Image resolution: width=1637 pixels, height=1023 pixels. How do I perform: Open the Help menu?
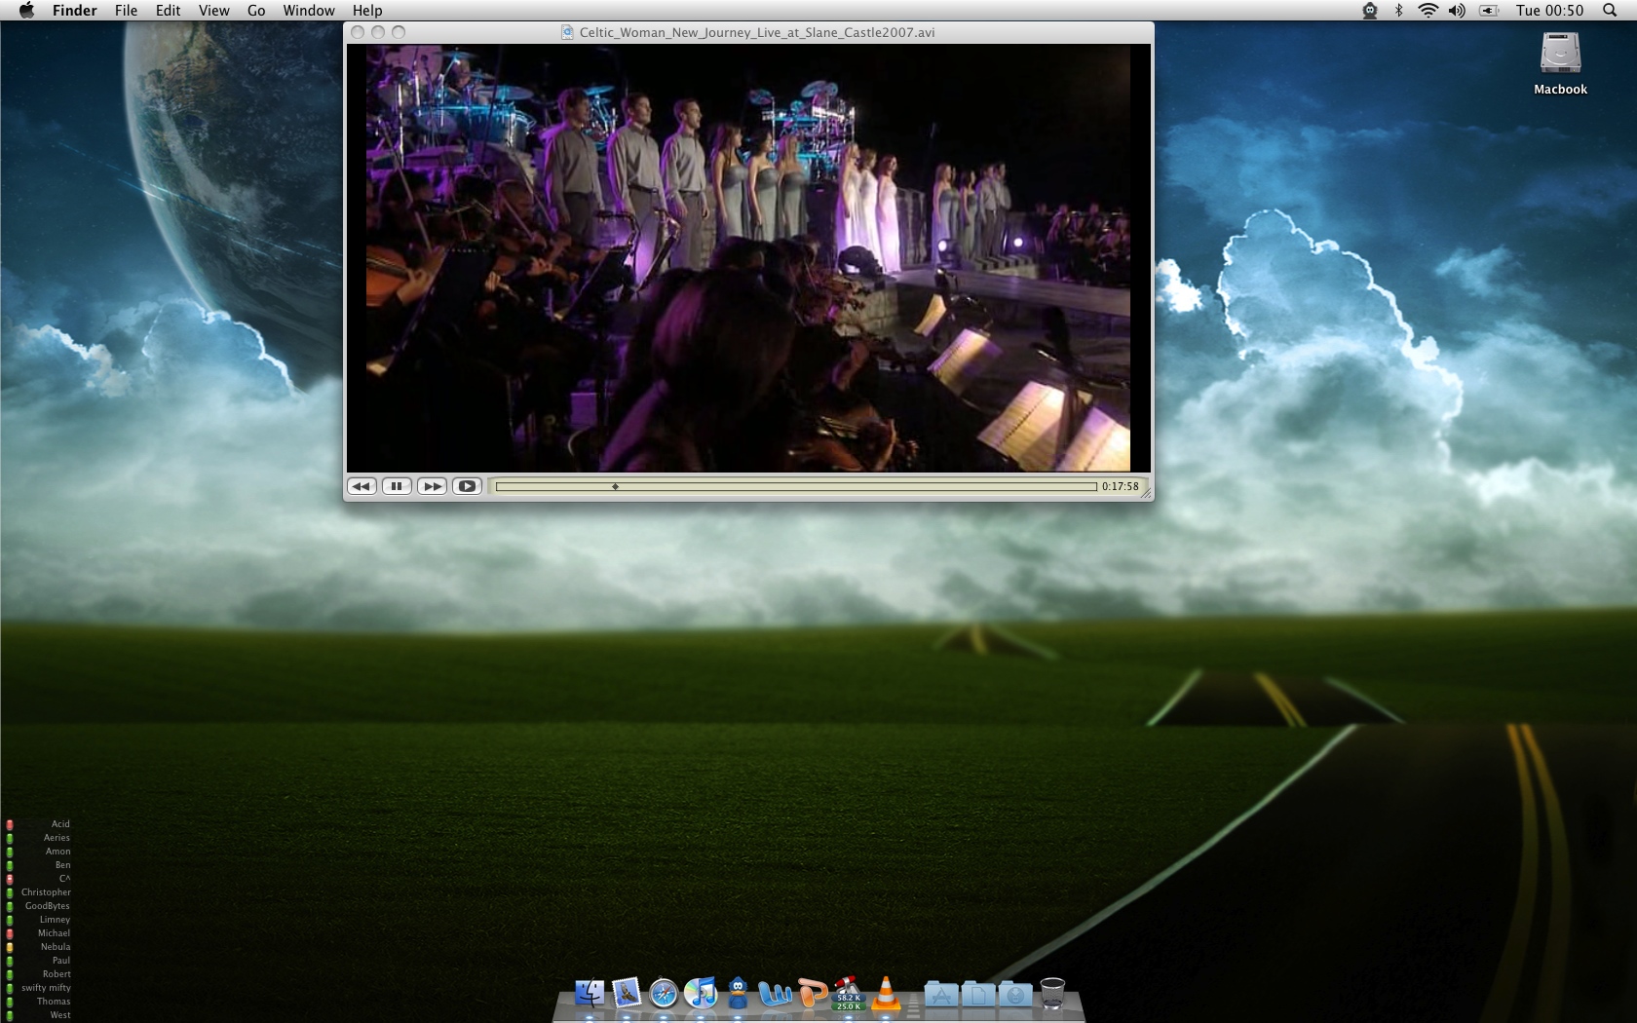pos(367,10)
